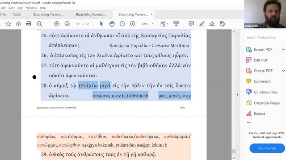Expand Create PDF options chevron
This screenshot has width=286, height=160.
[x=283, y=71]
